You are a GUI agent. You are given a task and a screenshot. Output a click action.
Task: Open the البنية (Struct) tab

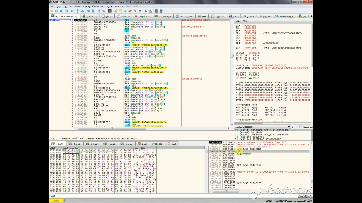pos(172,144)
